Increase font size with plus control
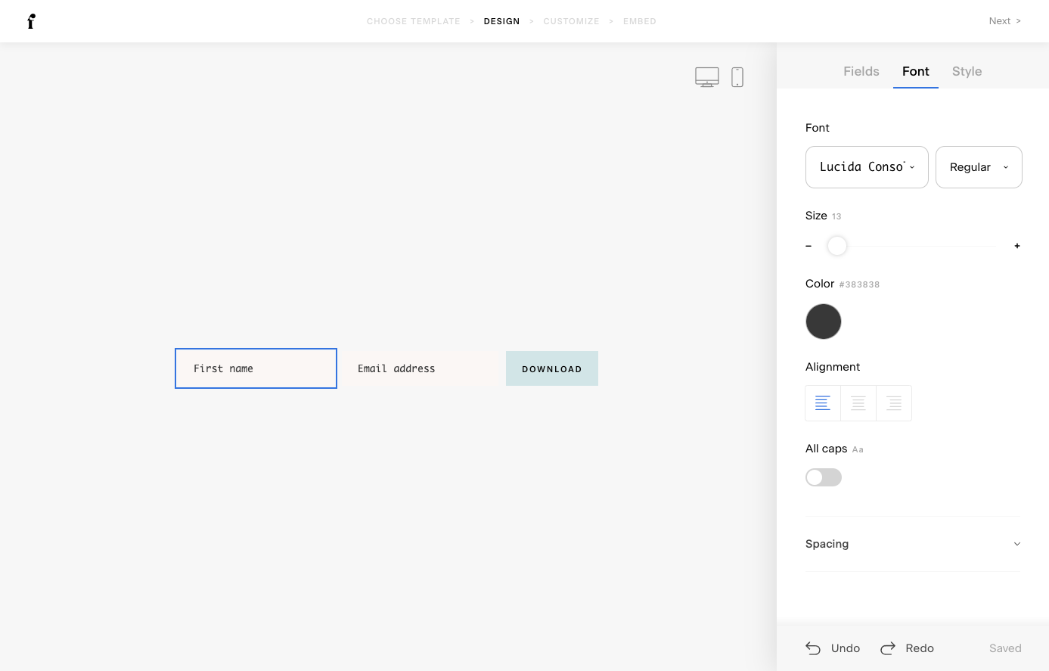The image size is (1049, 671). click(1017, 245)
